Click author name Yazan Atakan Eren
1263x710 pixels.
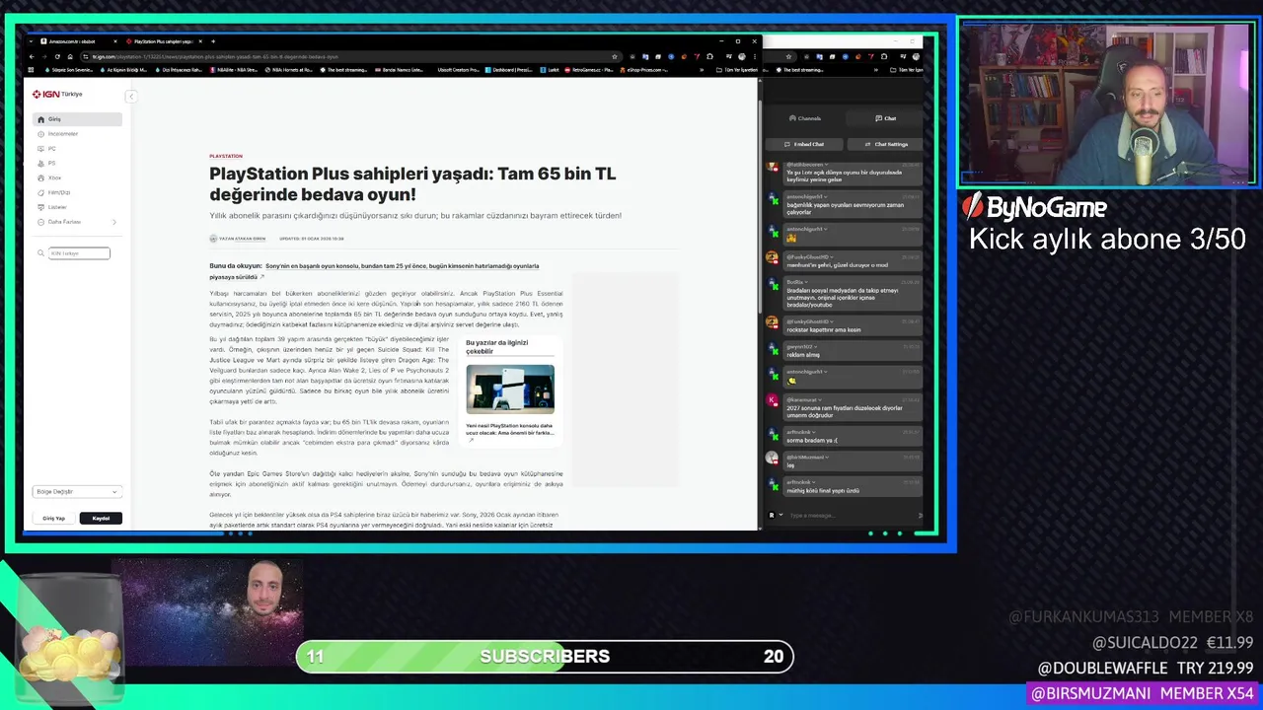tap(242, 239)
